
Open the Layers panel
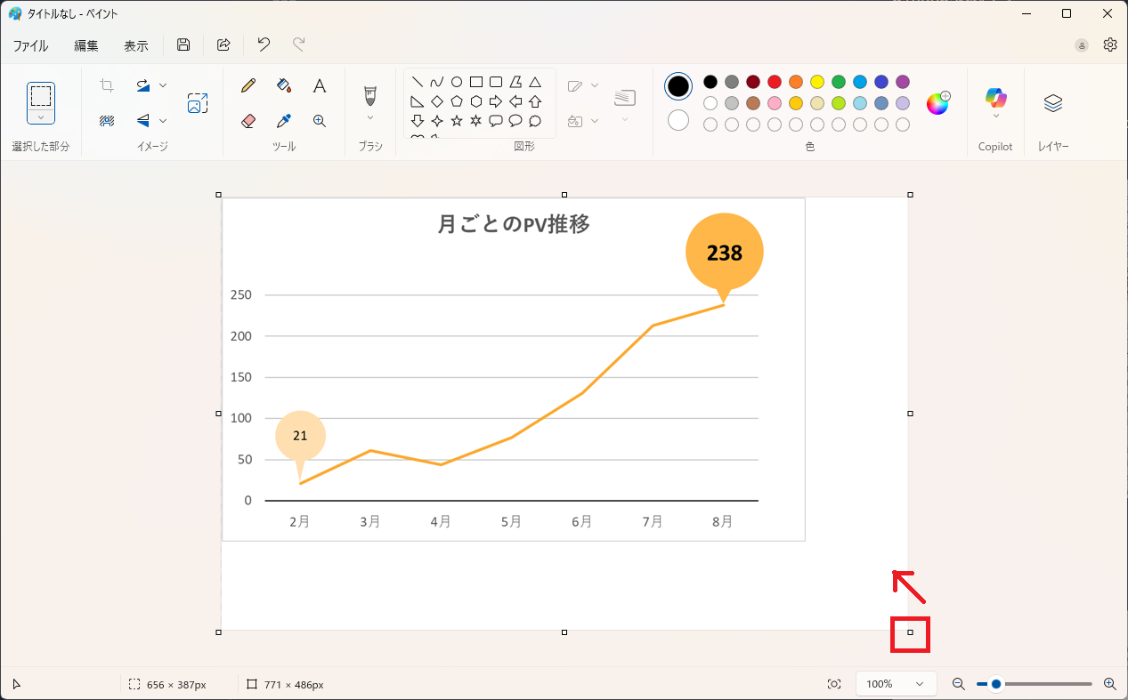tap(1053, 103)
